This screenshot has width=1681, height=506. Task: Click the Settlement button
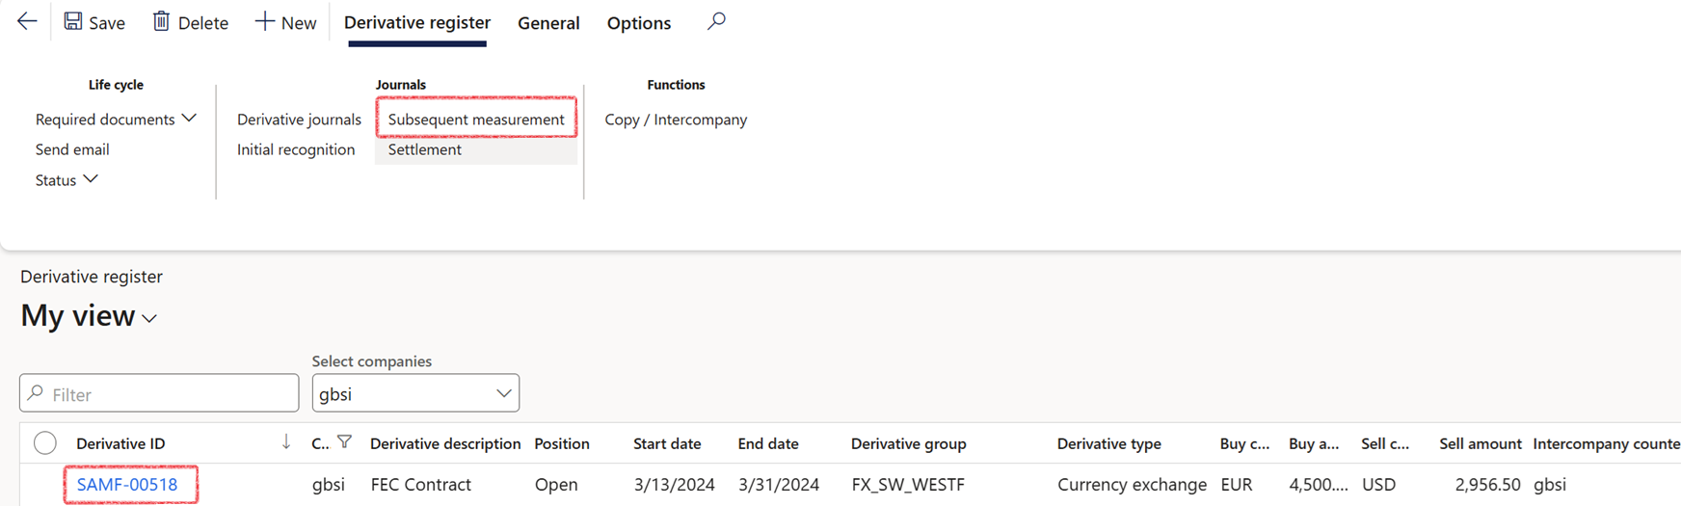[x=425, y=149]
